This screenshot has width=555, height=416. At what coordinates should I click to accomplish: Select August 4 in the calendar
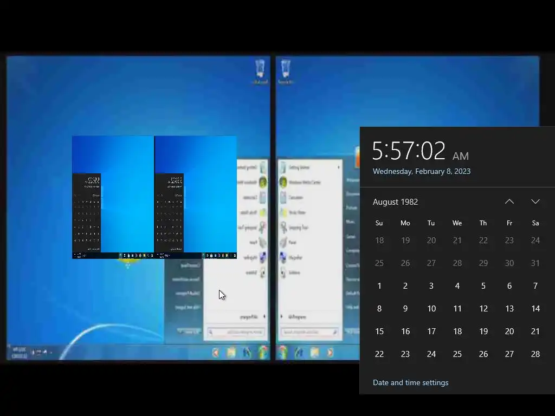coord(457,286)
